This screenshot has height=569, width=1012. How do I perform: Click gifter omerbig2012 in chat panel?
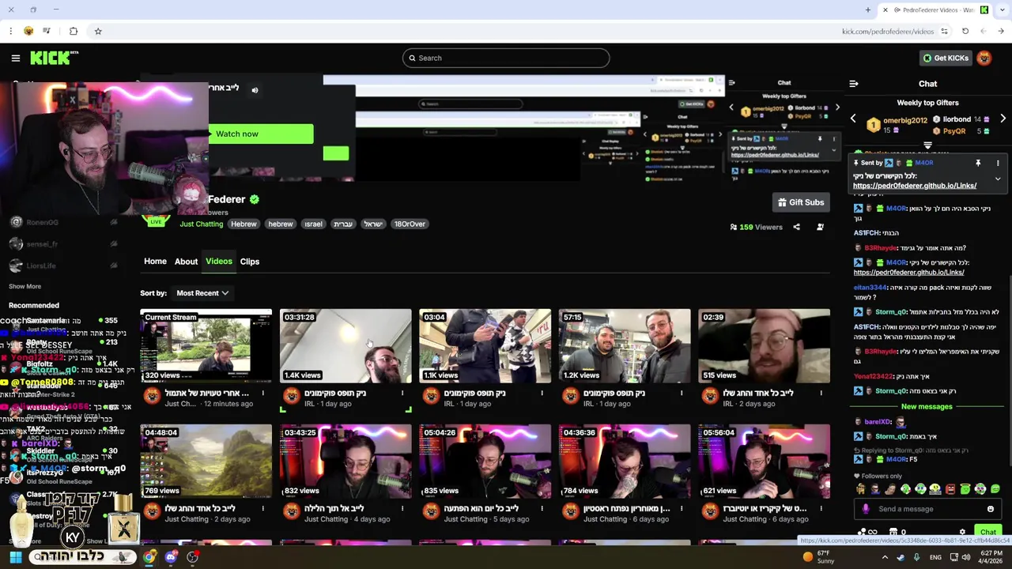(x=905, y=121)
